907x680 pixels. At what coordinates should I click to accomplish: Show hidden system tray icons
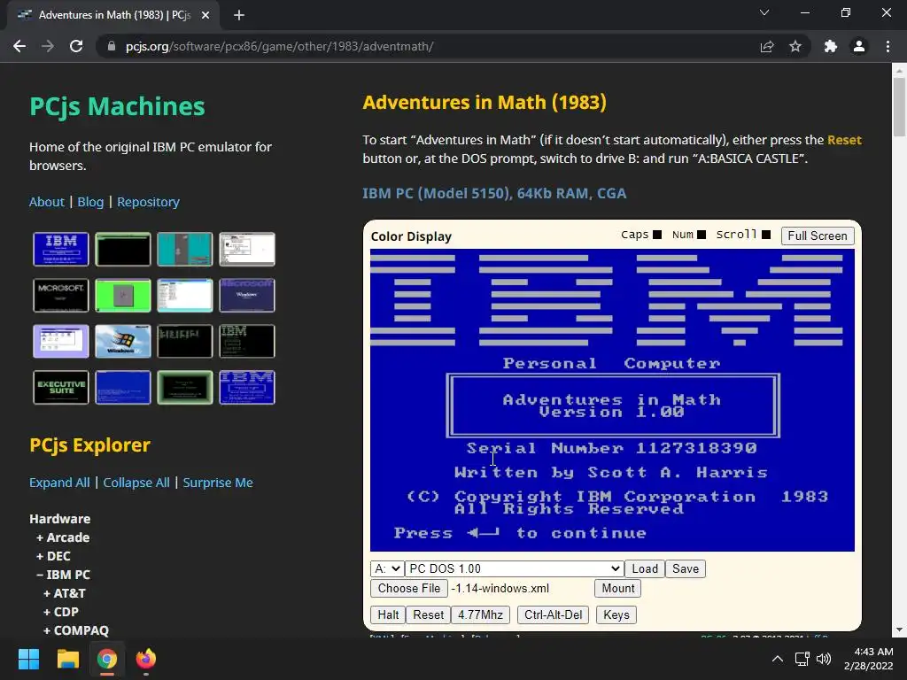pyautogui.click(x=778, y=659)
